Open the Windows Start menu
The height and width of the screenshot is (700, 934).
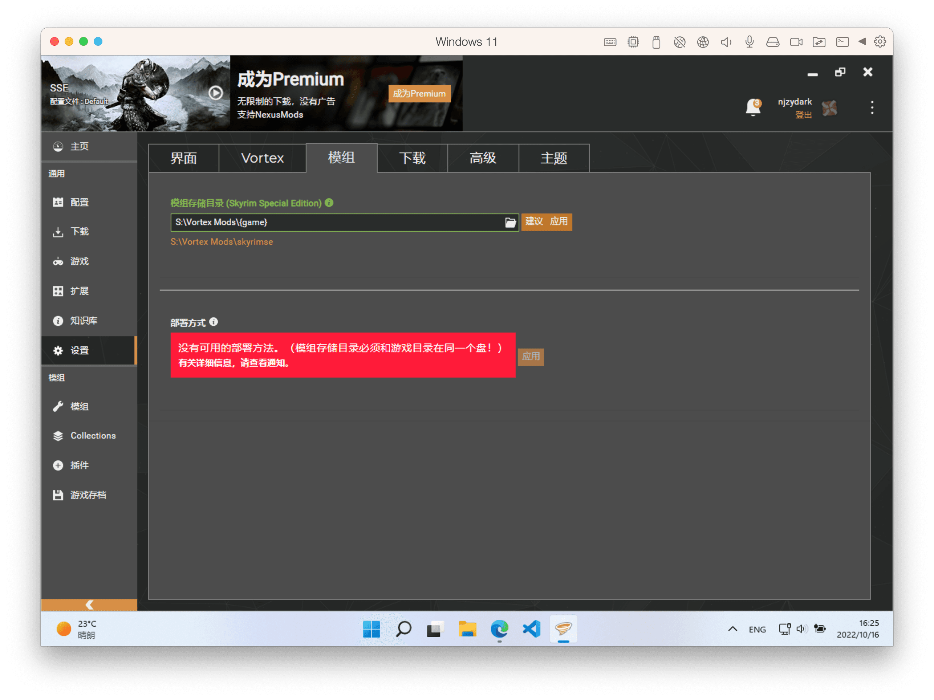pos(371,629)
